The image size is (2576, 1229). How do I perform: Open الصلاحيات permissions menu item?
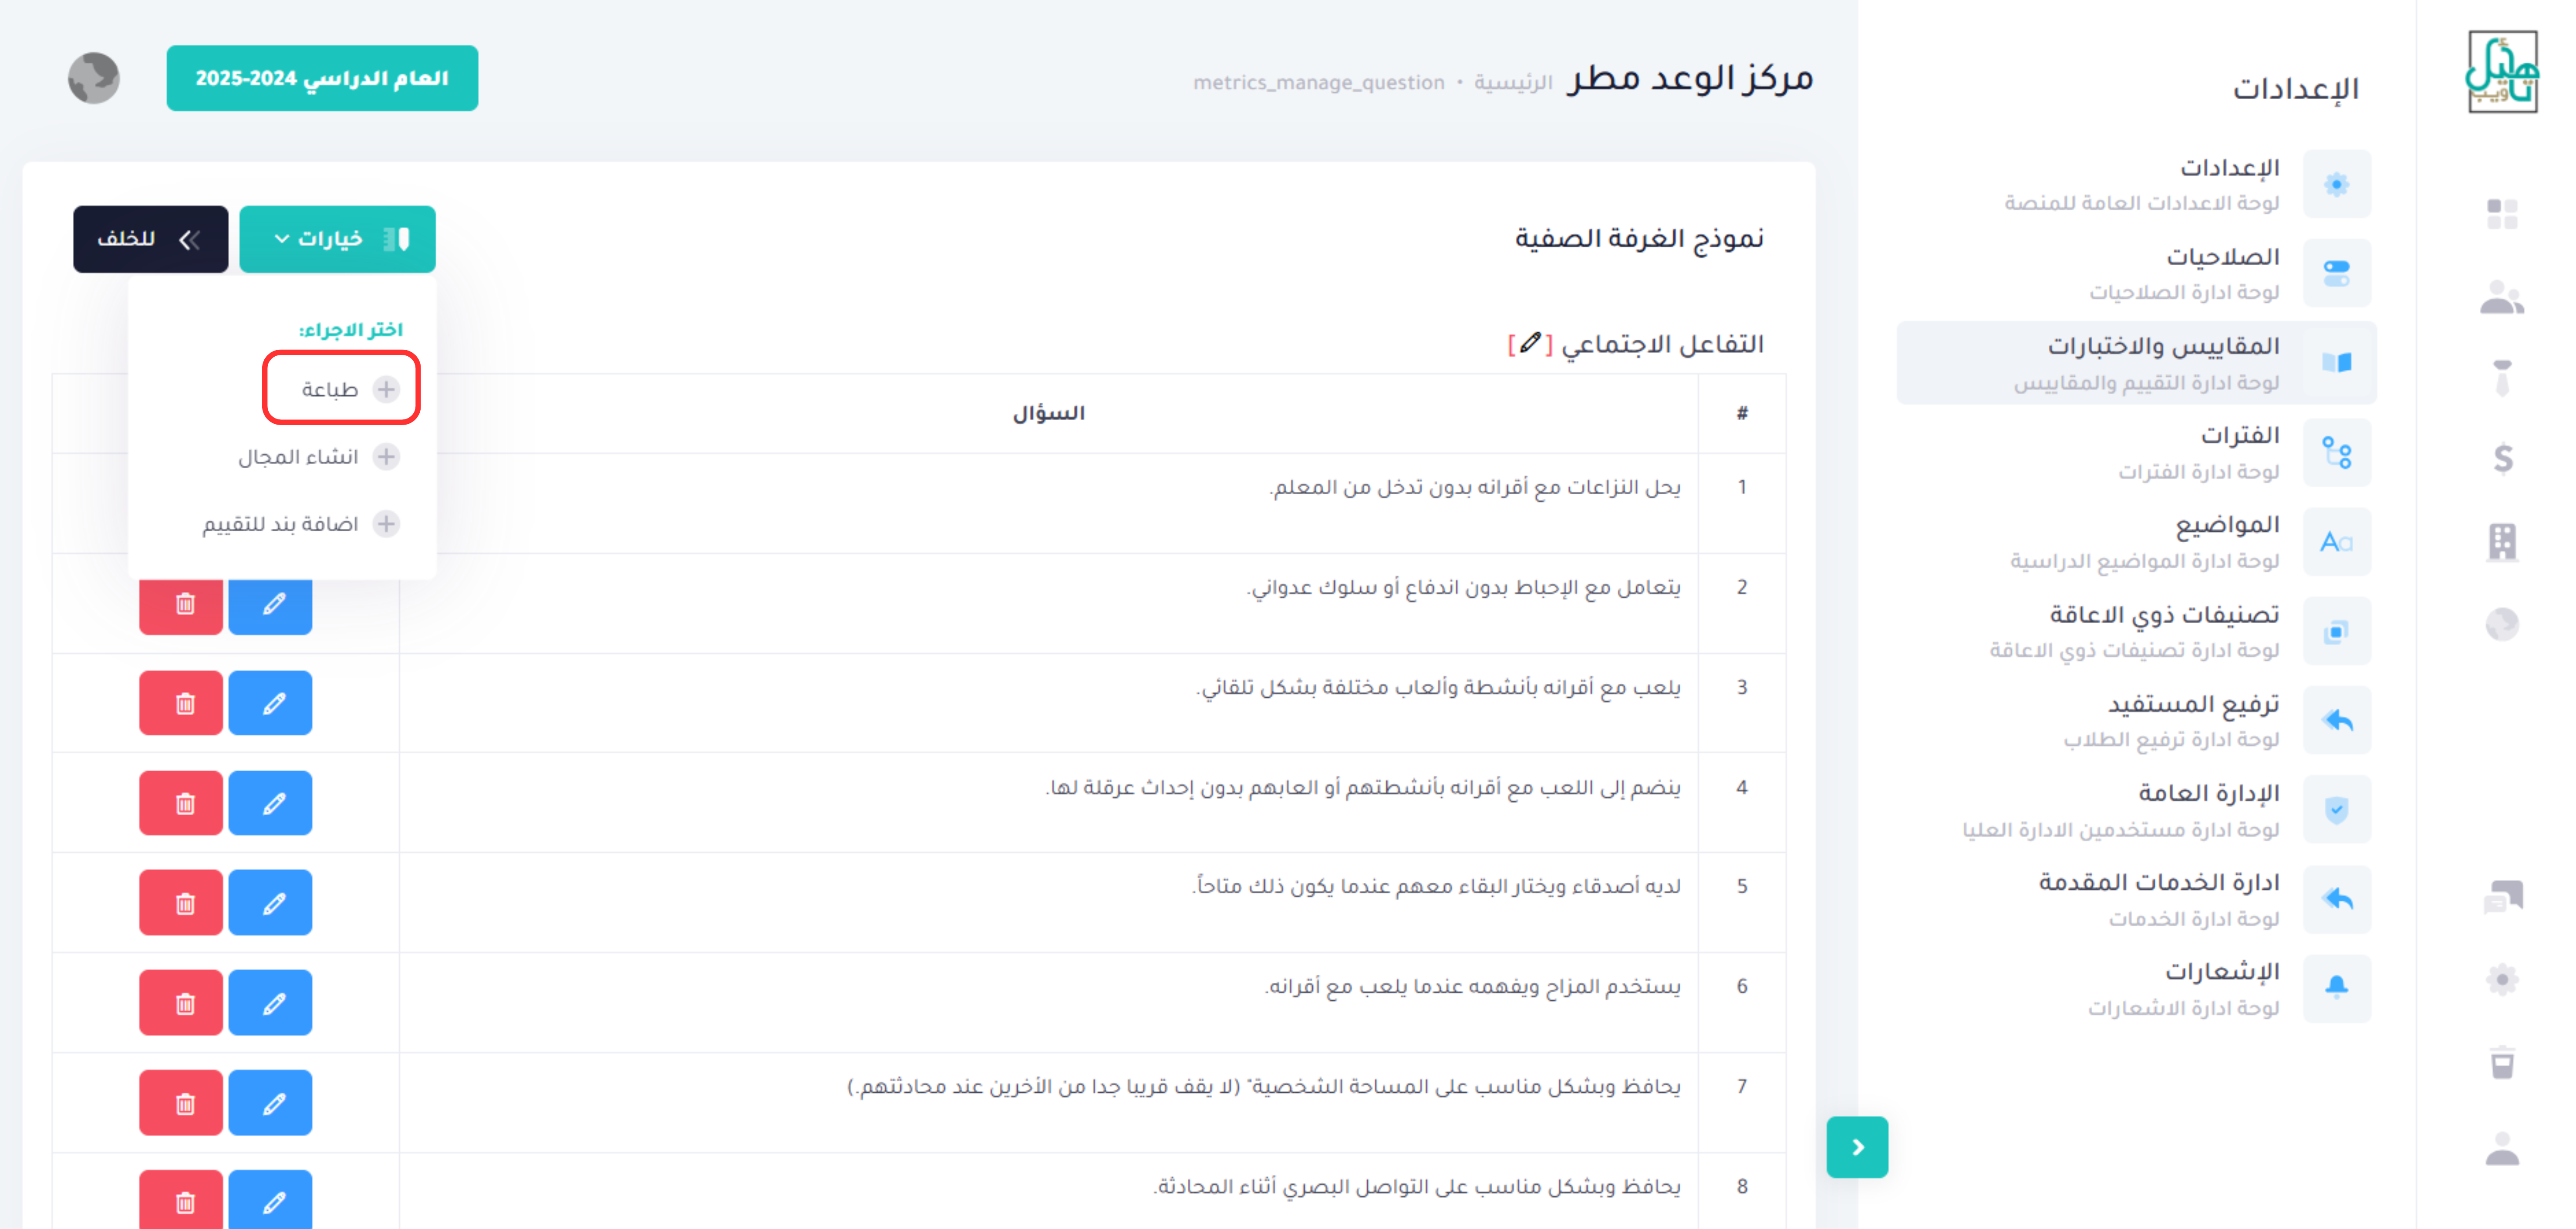pos(2137,273)
